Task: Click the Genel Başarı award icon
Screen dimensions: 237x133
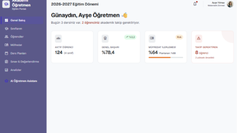Action: tap(105, 38)
